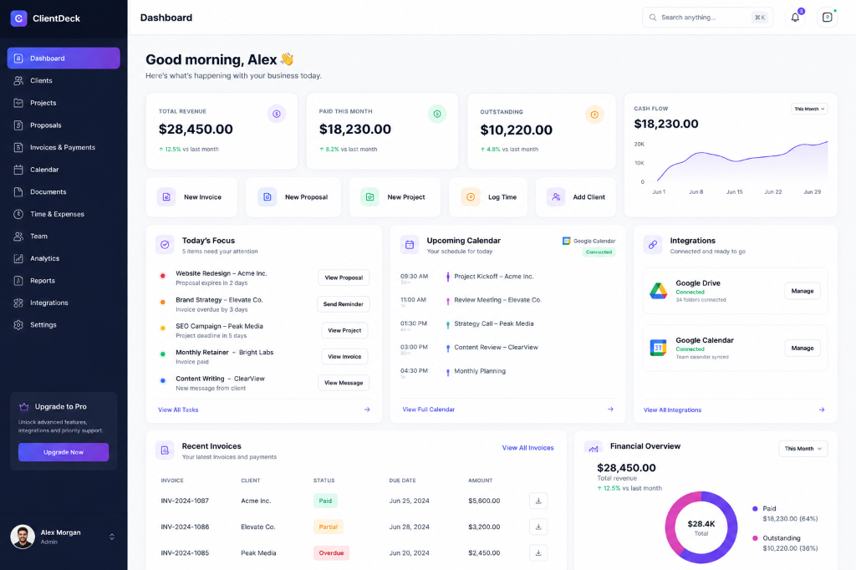Viewport: 856px width, 570px height.
Task: Send Reminder for Brand Strategy invoice
Action: click(x=344, y=304)
